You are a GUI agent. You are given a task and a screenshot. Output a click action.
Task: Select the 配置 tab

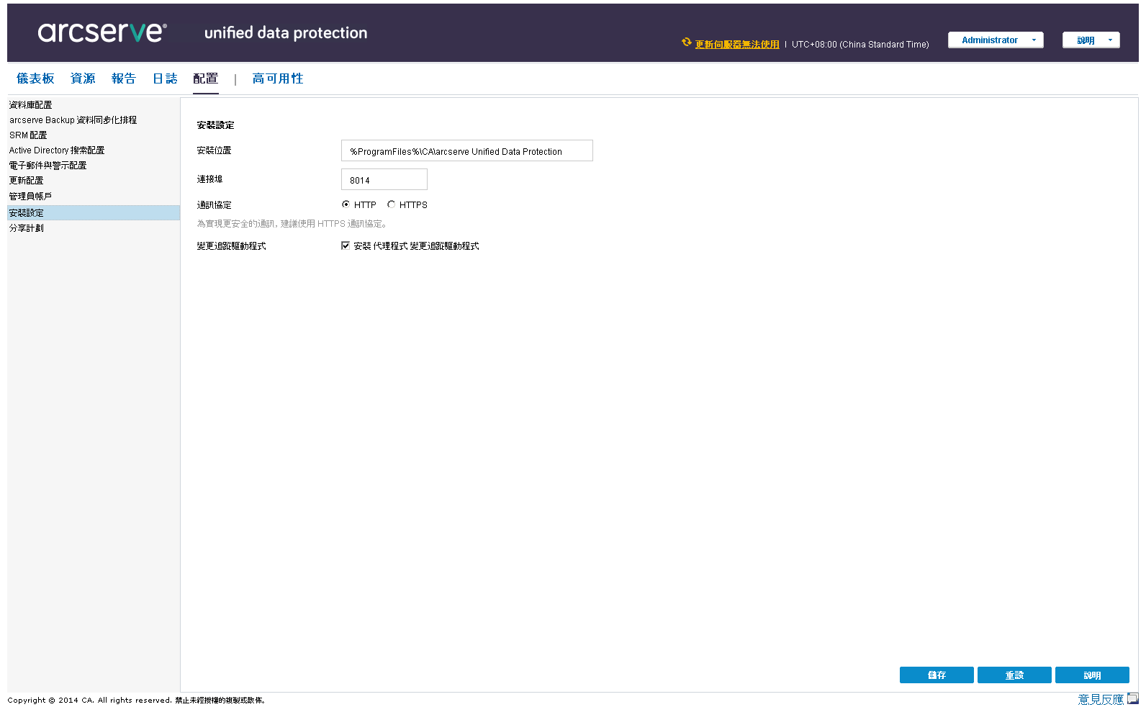(206, 78)
